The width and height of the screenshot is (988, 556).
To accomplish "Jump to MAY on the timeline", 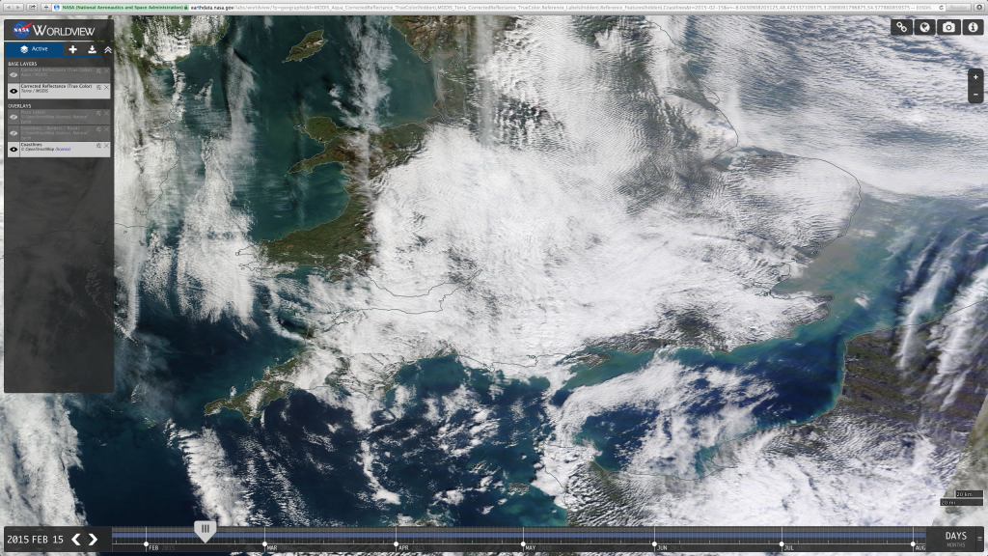I will pyautogui.click(x=531, y=548).
